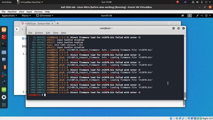Open the host clock Sun 10:08
Screen dimensions: 213x120
(x=106, y=2)
